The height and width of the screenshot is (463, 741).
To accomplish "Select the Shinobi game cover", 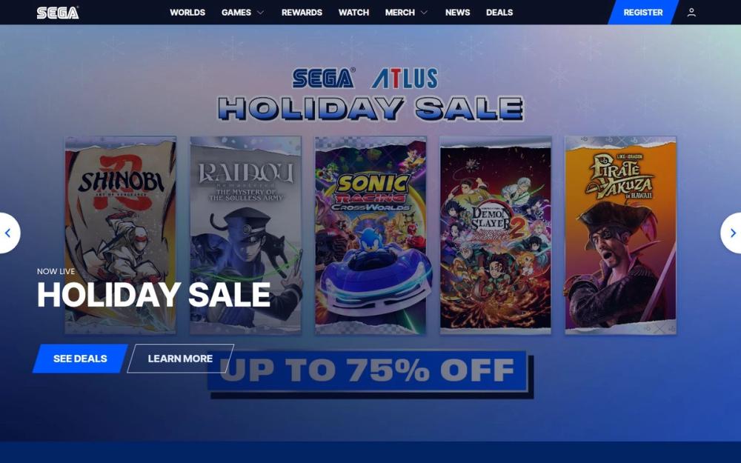I will [121, 236].
